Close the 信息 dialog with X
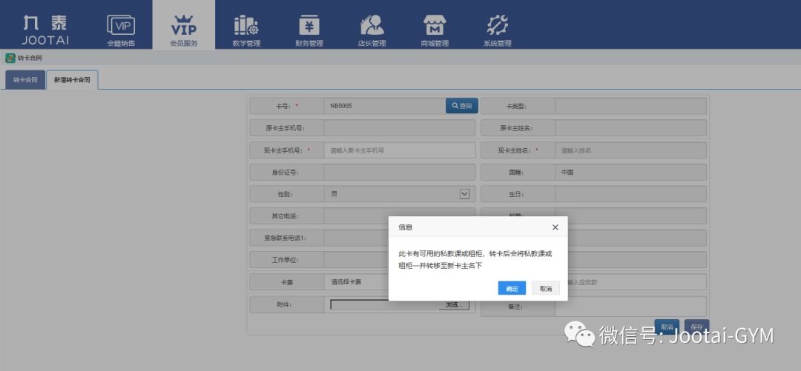Screen dimensions: 801x371 click(x=556, y=227)
